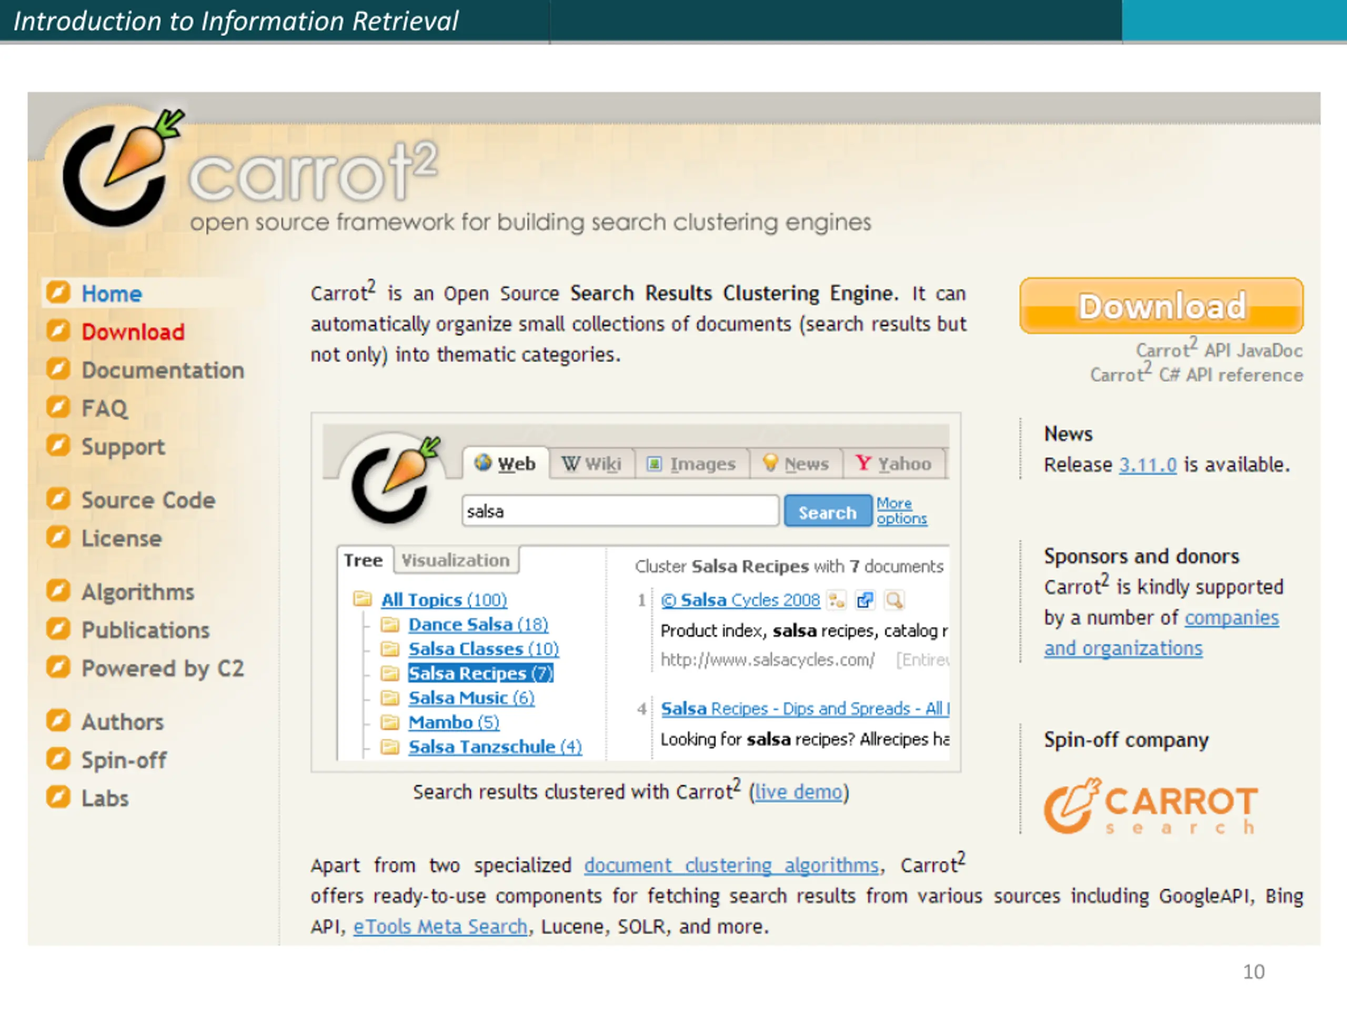Select Dance Salsa (18) cluster
Screen dimensions: 1347x1010
click(x=478, y=624)
